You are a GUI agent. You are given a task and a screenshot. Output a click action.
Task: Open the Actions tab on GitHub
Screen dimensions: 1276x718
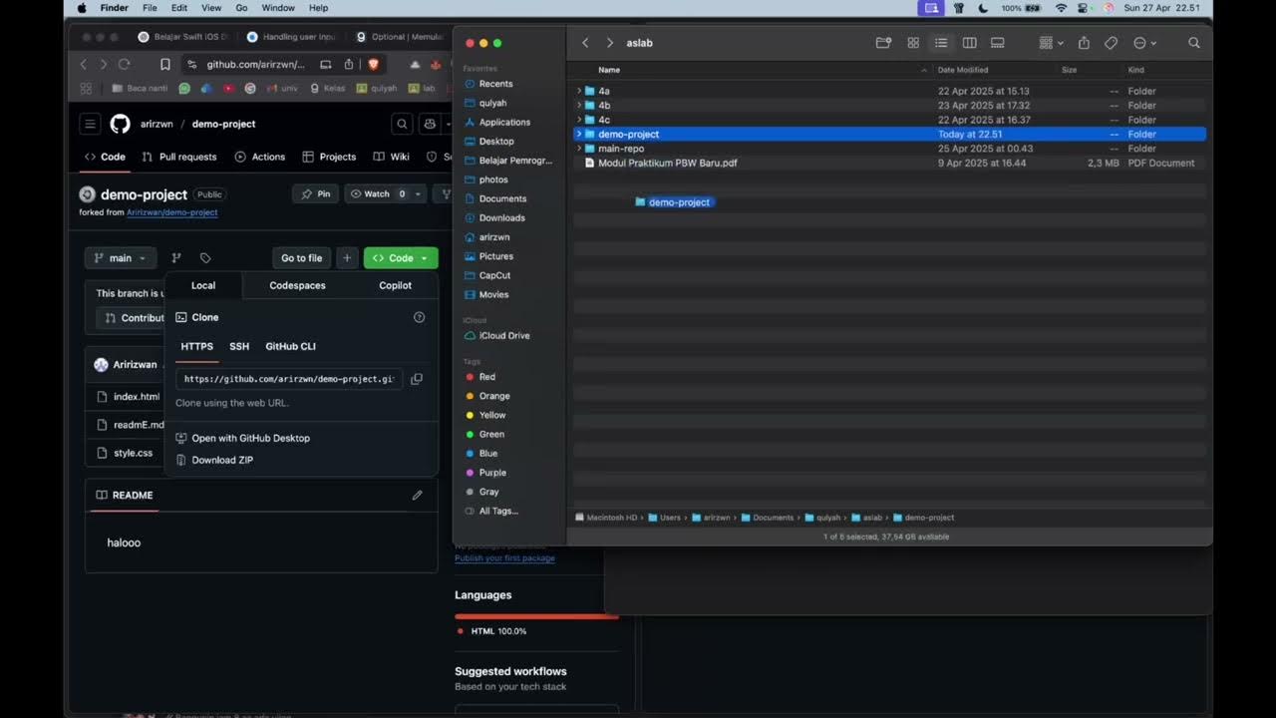tap(260, 157)
